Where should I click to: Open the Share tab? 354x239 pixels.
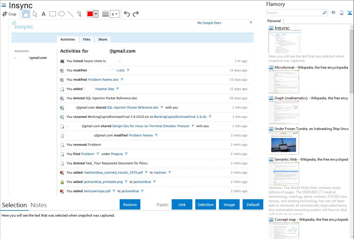(x=103, y=39)
